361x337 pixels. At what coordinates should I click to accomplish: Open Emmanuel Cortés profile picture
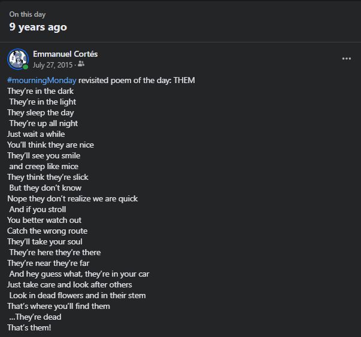point(18,59)
